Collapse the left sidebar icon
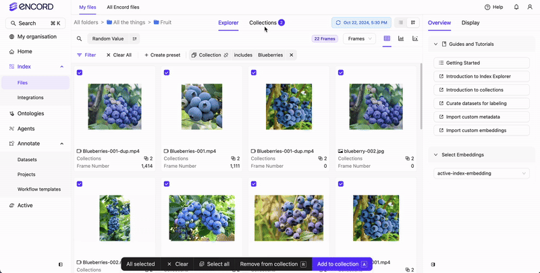 pos(61,264)
